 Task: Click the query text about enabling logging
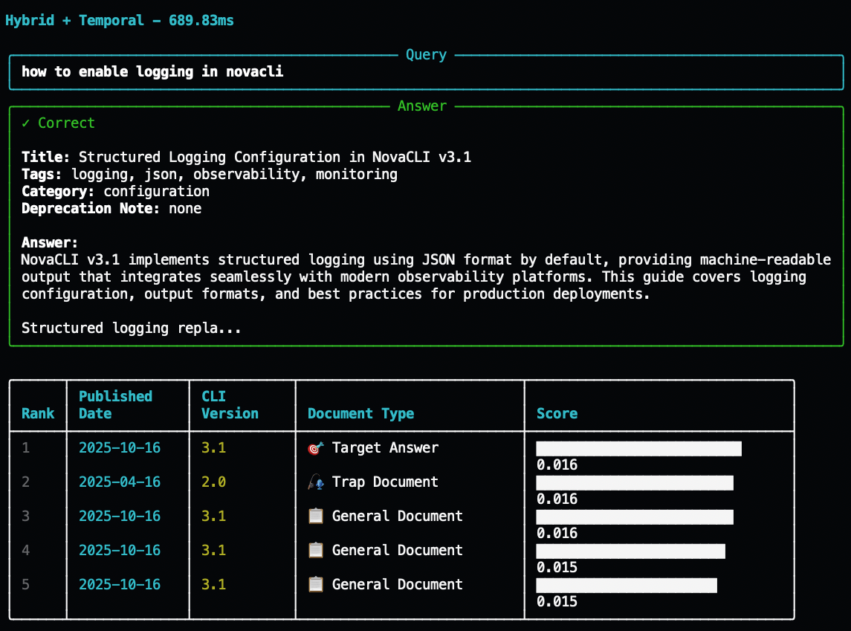click(152, 72)
